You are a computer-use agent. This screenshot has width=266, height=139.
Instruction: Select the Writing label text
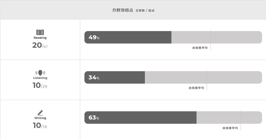click(40, 118)
